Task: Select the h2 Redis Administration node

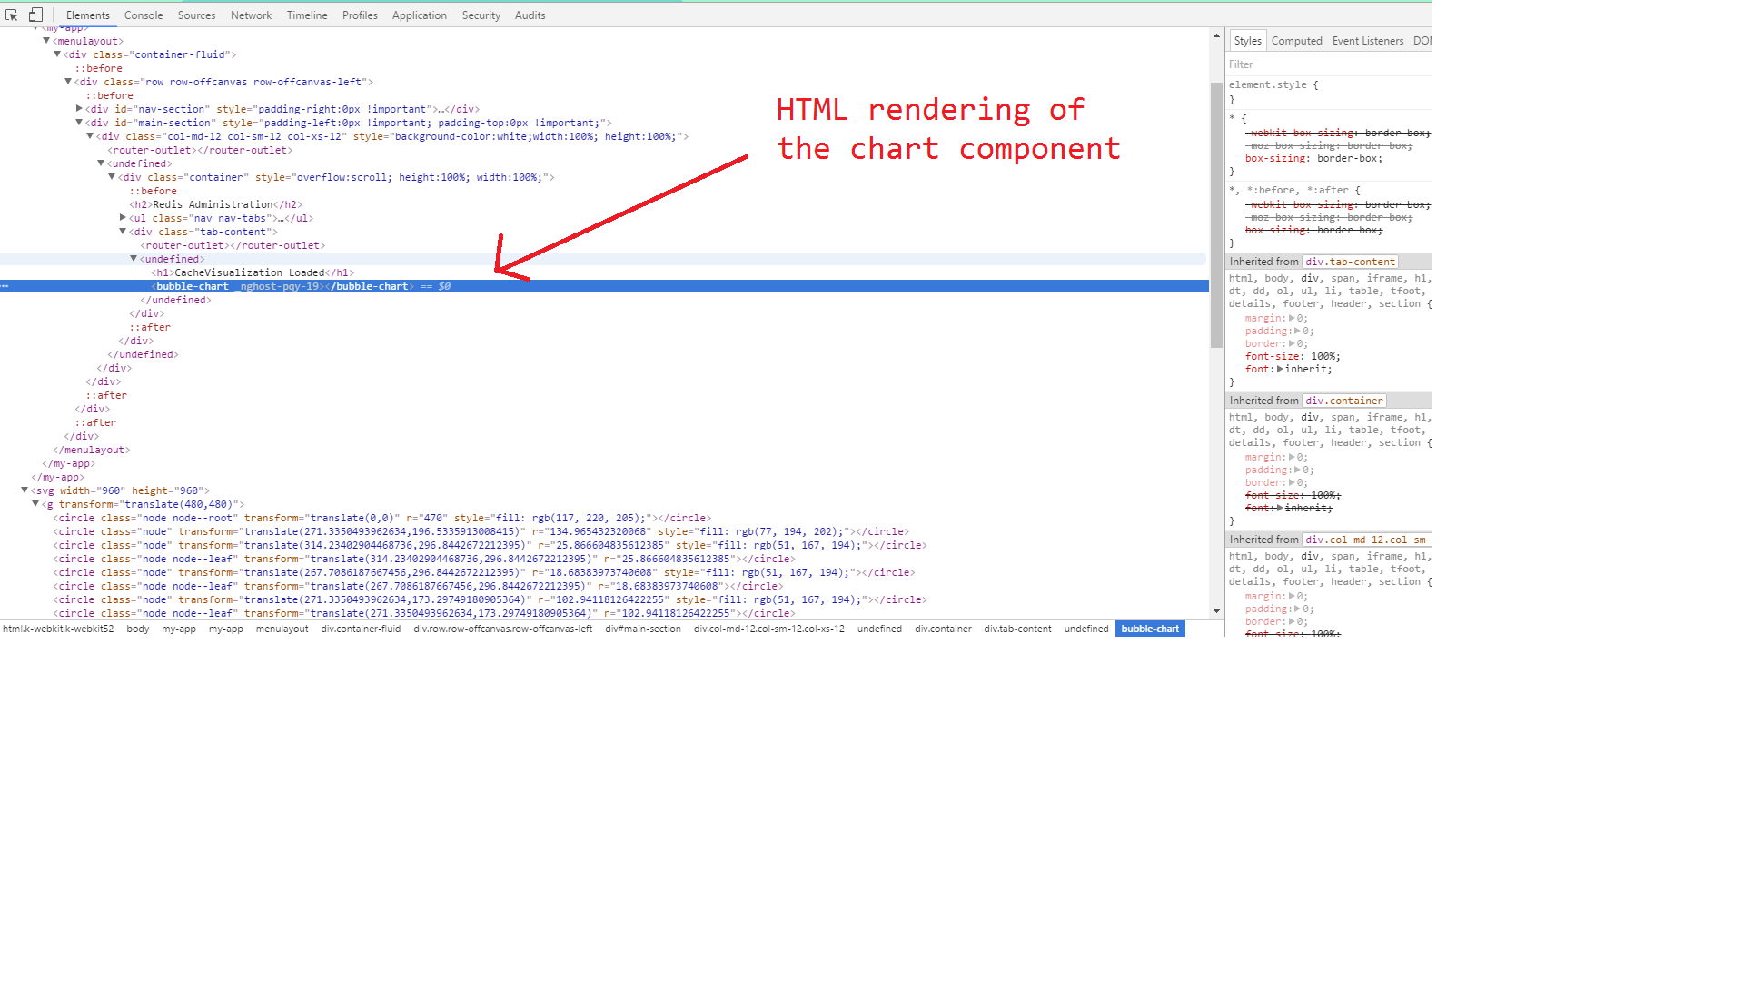Action: pos(215,204)
